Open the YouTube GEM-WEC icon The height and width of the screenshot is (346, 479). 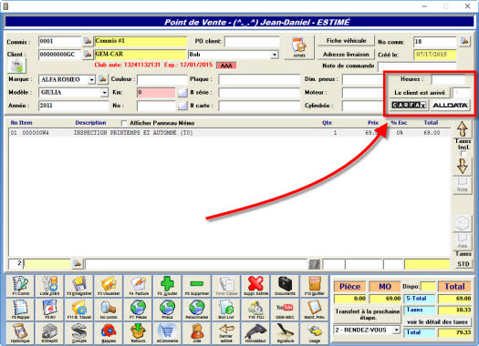click(x=285, y=310)
